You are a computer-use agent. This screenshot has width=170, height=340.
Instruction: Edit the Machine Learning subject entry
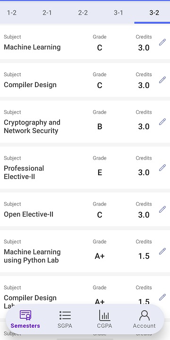pos(162,42)
